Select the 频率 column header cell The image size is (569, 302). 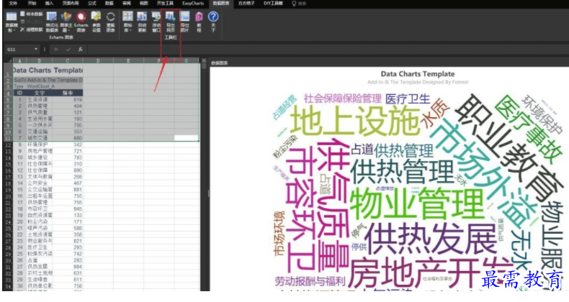pos(67,93)
